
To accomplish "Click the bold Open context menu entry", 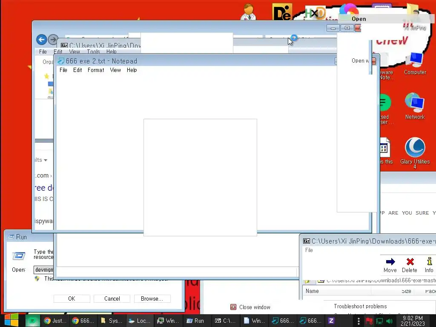I will pyautogui.click(x=359, y=19).
